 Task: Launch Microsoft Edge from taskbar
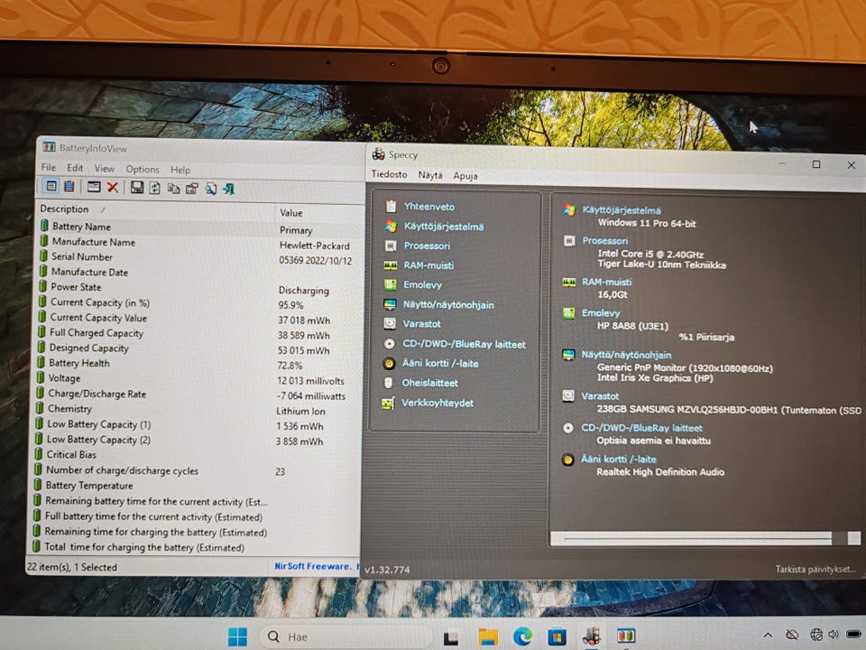pyautogui.click(x=522, y=637)
